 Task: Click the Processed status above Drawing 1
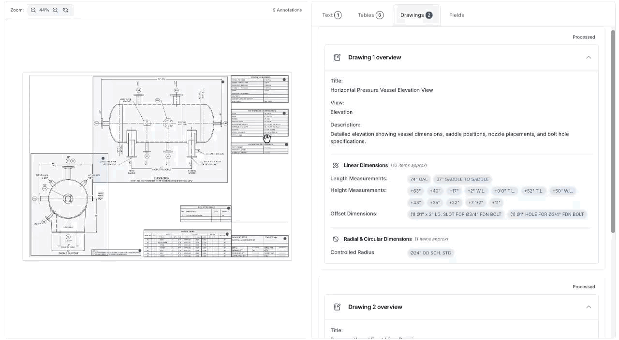584,37
